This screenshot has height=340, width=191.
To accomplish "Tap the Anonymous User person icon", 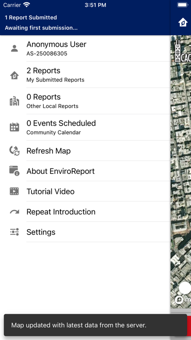I will (15, 48).
